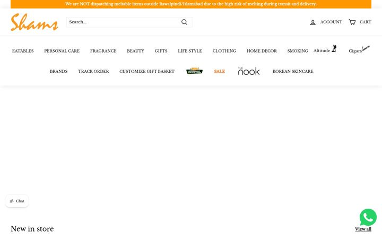The width and height of the screenshot is (382, 239).
Task: Open the KOREAN SKINCARE link
Action: click(293, 72)
